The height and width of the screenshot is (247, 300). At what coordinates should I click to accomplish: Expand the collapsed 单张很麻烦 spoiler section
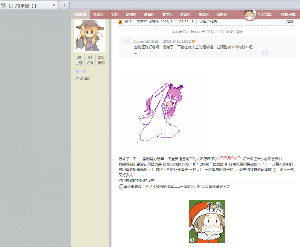tap(121, 187)
